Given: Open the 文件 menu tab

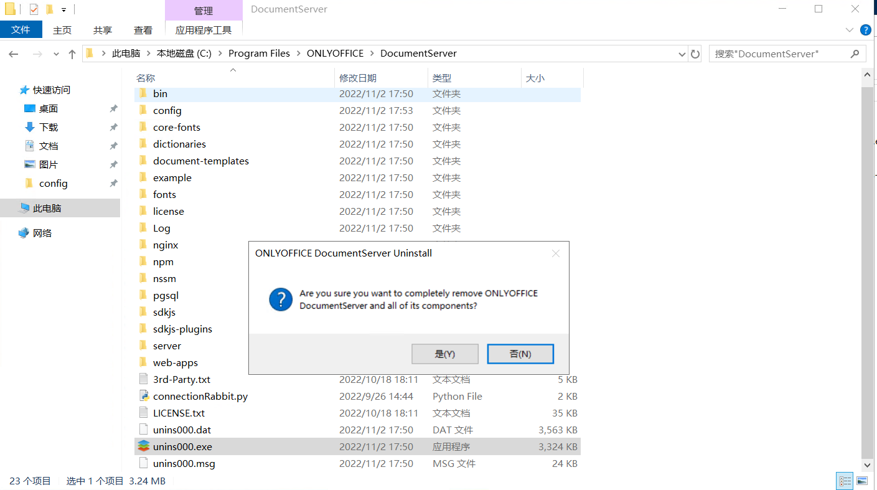Looking at the screenshot, I should pyautogui.click(x=21, y=29).
